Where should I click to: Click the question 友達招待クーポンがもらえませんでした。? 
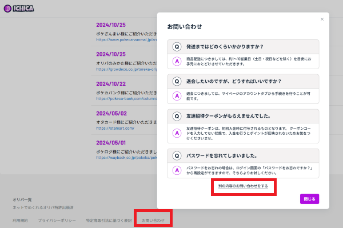tap(228, 116)
